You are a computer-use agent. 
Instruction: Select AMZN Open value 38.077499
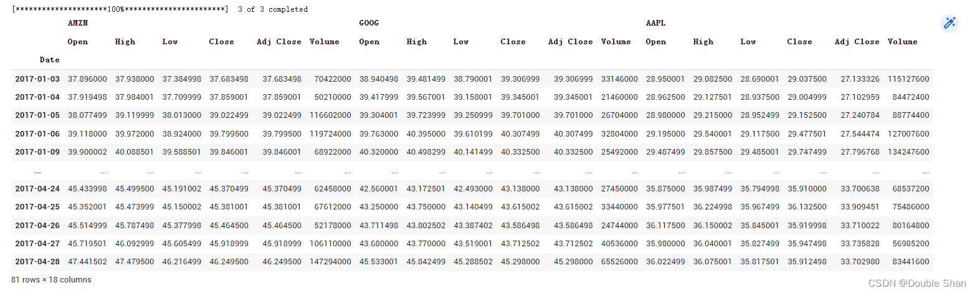coord(87,115)
